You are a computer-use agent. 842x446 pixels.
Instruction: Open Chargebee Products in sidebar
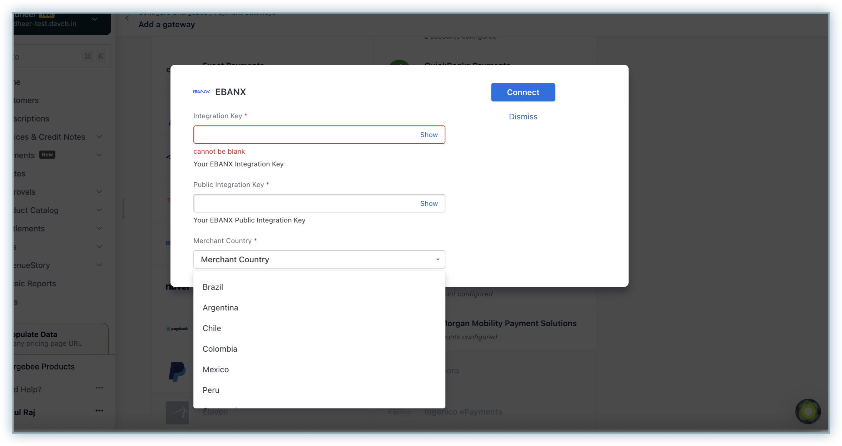click(x=44, y=367)
